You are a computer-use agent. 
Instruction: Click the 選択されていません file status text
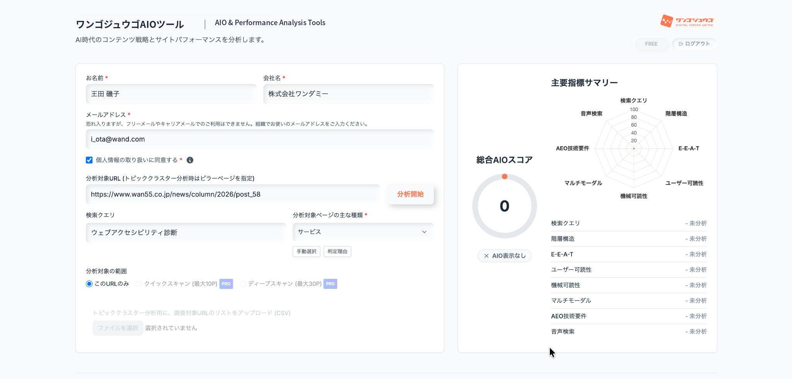tap(171, 328)
